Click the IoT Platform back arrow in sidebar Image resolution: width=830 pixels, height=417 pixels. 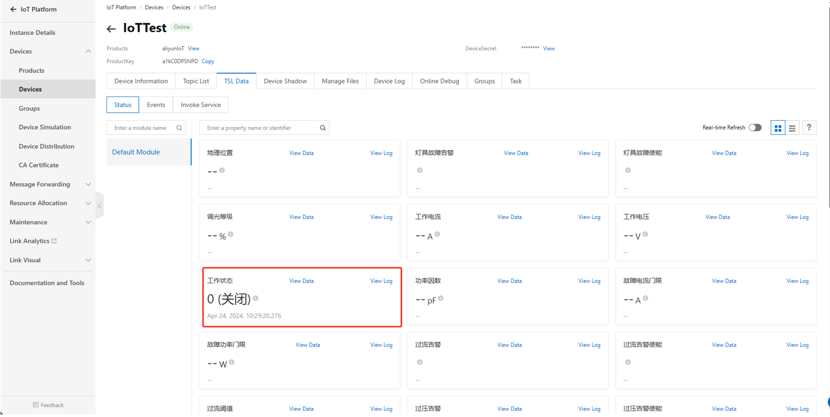[x=13, y=9]
